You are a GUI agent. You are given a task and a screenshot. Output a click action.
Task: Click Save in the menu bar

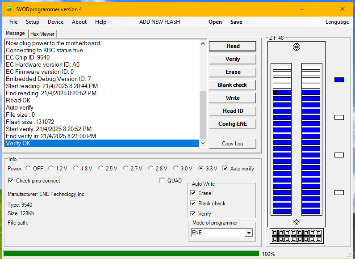click(x=236, y=22)
